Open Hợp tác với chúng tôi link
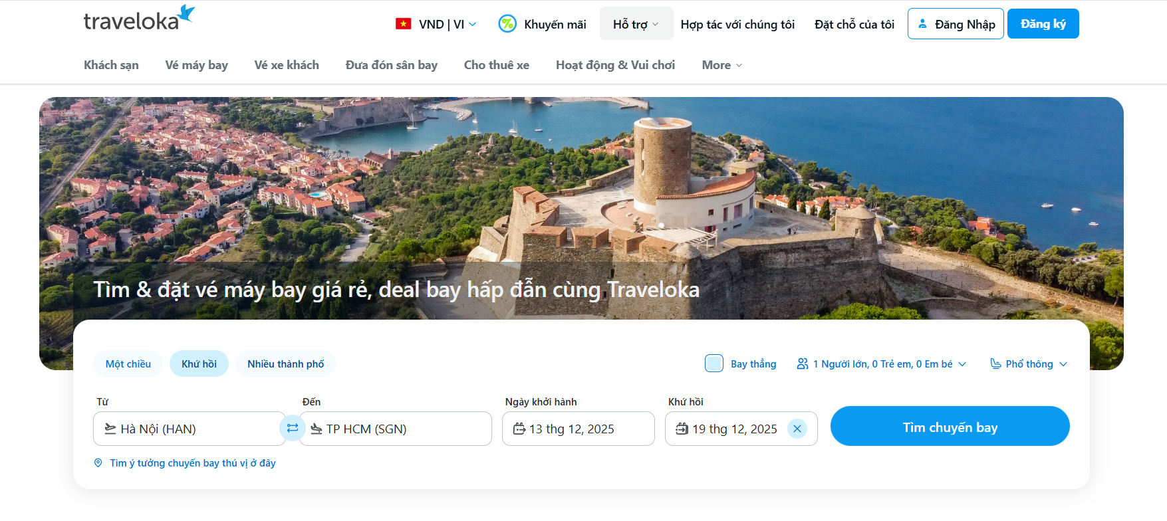The height and width of the screenshot is (521, 1167). pos(737,25)
